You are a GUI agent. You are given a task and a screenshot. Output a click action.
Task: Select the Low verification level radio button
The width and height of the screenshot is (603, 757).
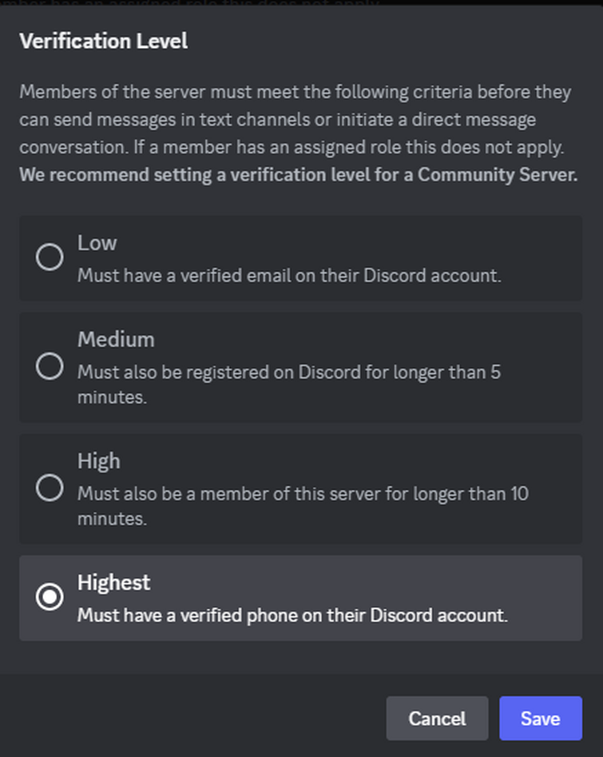pos(50,257)
